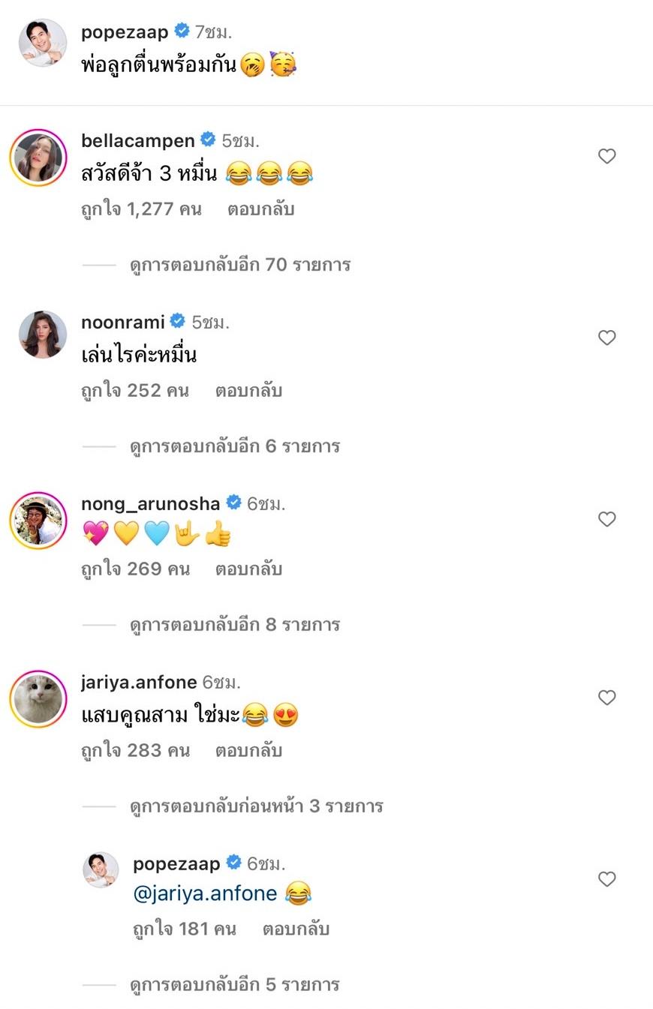The width and height of the screenshot is (653, 1009).
Task: Like nong_arunosha's comment with the heart
Action: coord(606,519)
